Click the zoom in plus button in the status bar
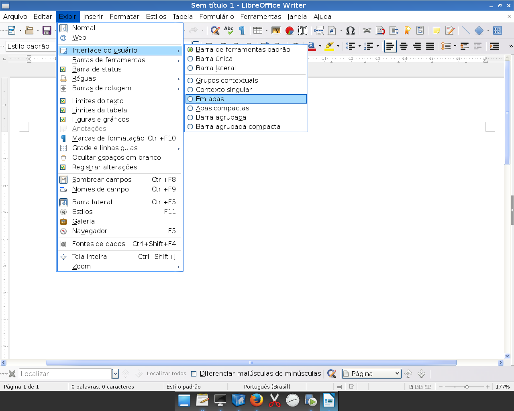 tap(488, 387)
